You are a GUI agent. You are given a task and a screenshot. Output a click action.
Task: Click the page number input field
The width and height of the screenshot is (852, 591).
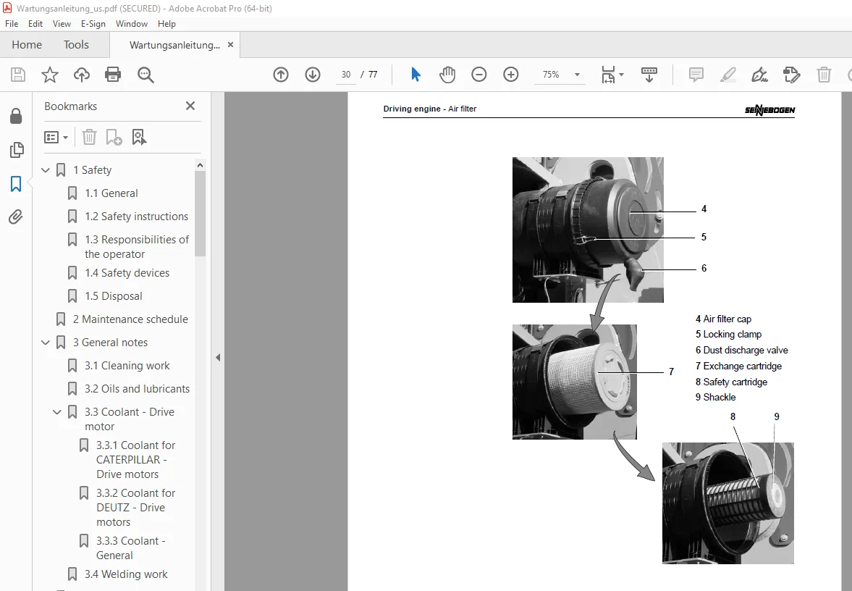point(346,75)
